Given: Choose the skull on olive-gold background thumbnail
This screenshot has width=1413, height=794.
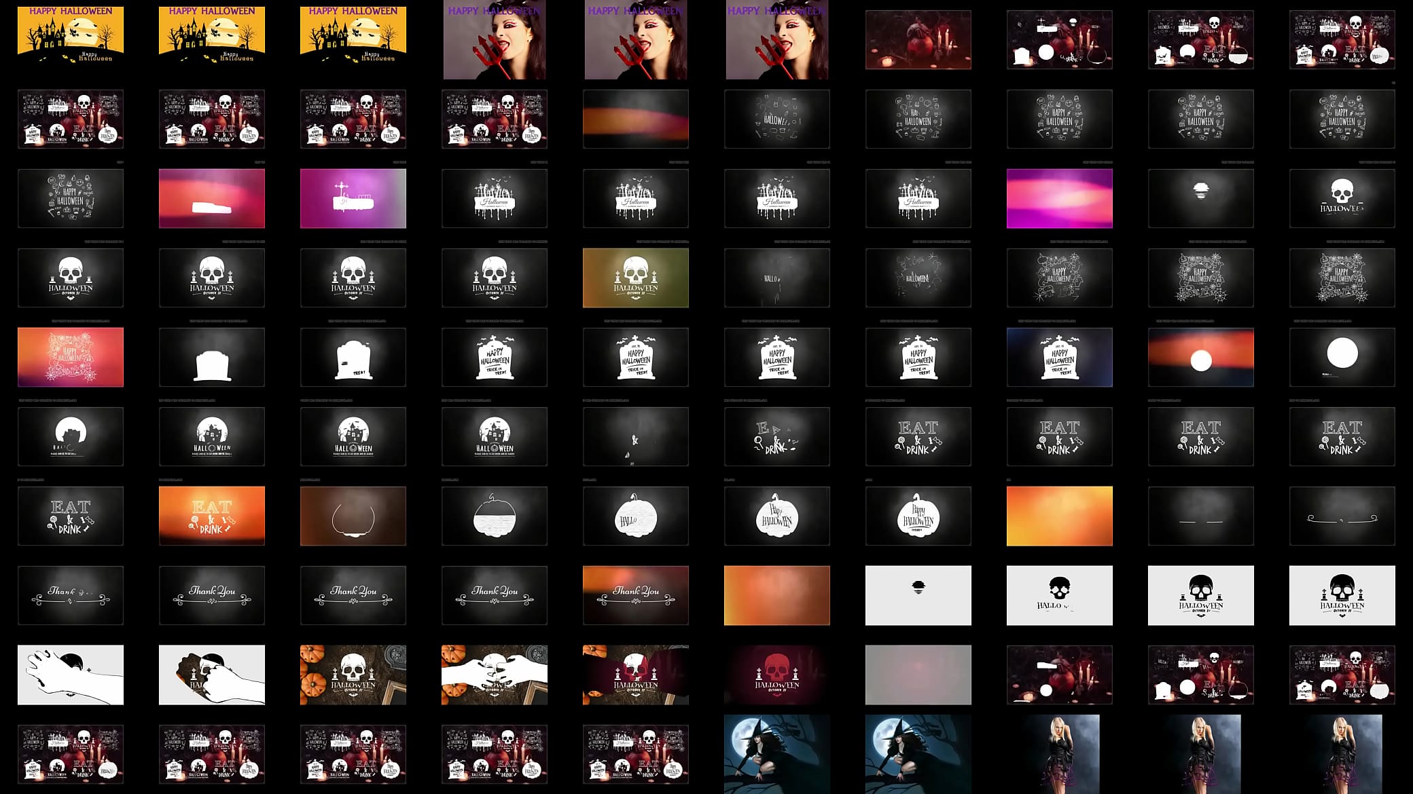Looking at the screenshot, I should (636, 278).
